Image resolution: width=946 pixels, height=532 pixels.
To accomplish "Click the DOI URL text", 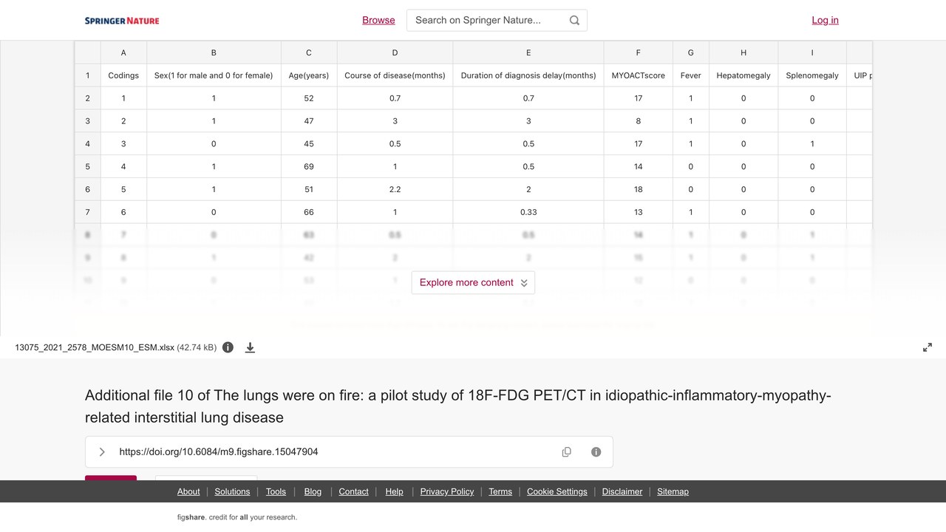I will click(x=219, y=452).
